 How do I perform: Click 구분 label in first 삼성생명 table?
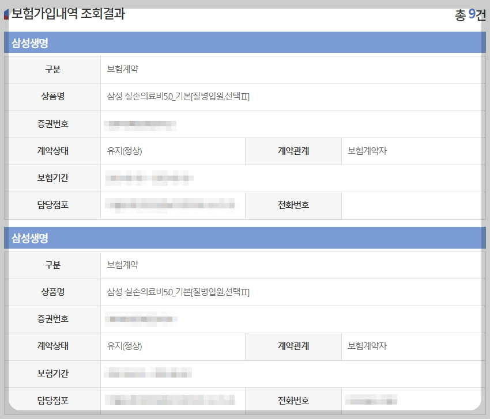tap(53, 69)
